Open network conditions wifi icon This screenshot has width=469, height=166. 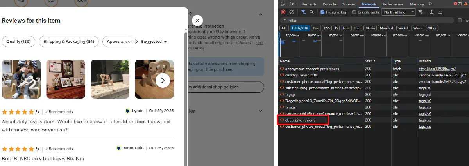pos(421,12)
